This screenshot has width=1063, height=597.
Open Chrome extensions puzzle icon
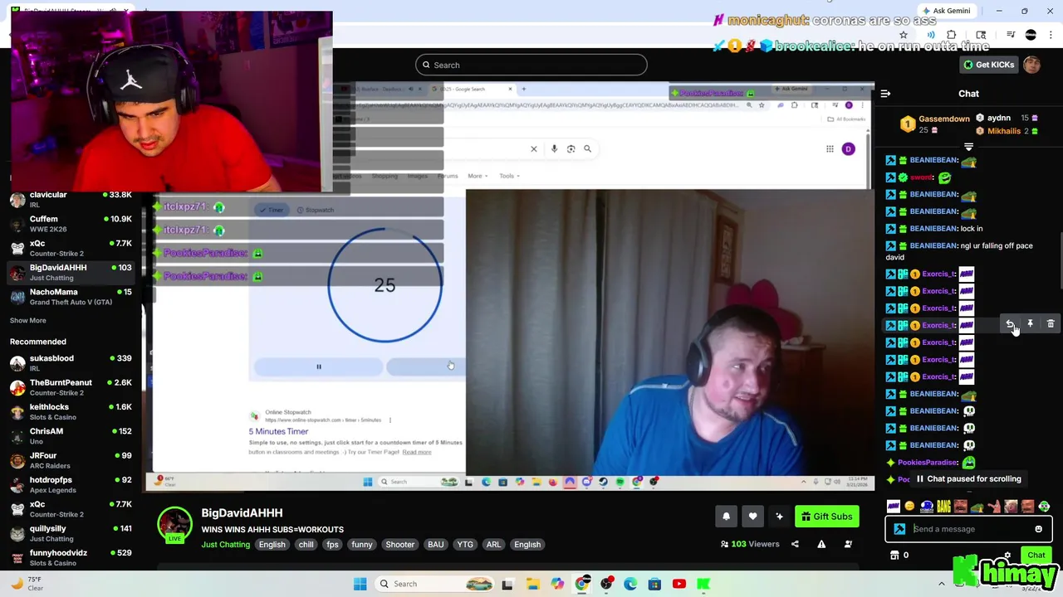[952, 35]
